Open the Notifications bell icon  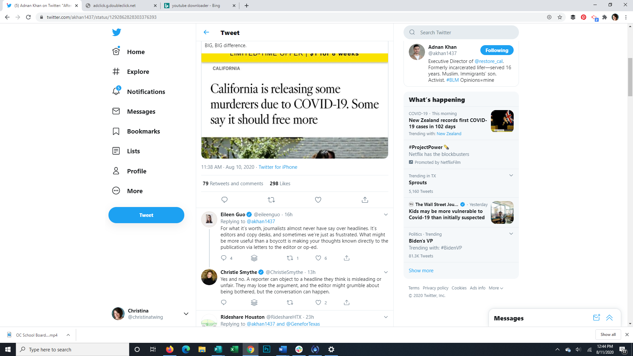click(x=116, y=91)
